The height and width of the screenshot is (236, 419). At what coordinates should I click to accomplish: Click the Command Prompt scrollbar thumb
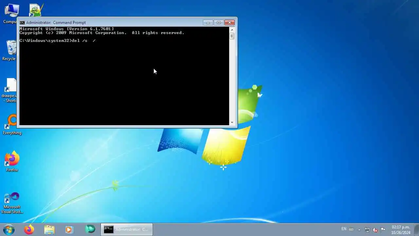232,36
